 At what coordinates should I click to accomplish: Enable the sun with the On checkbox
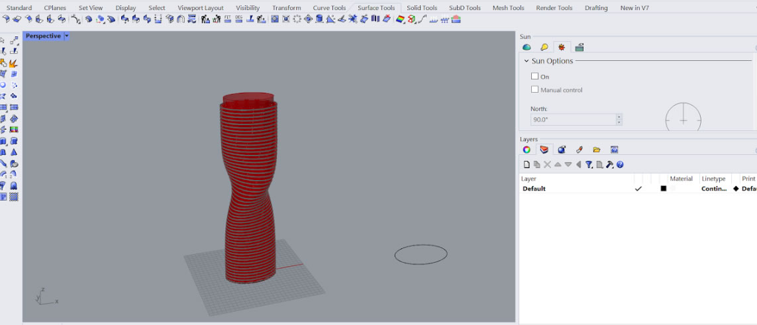535,77
